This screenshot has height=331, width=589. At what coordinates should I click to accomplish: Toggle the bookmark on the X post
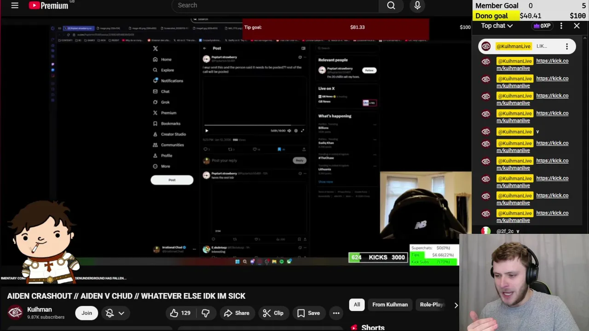coord(279,149)
